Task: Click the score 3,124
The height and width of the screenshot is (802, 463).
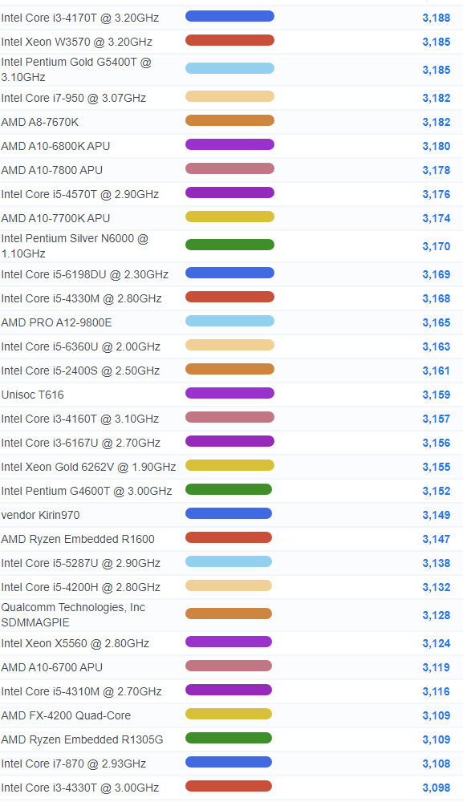Action: pos(437,643)
